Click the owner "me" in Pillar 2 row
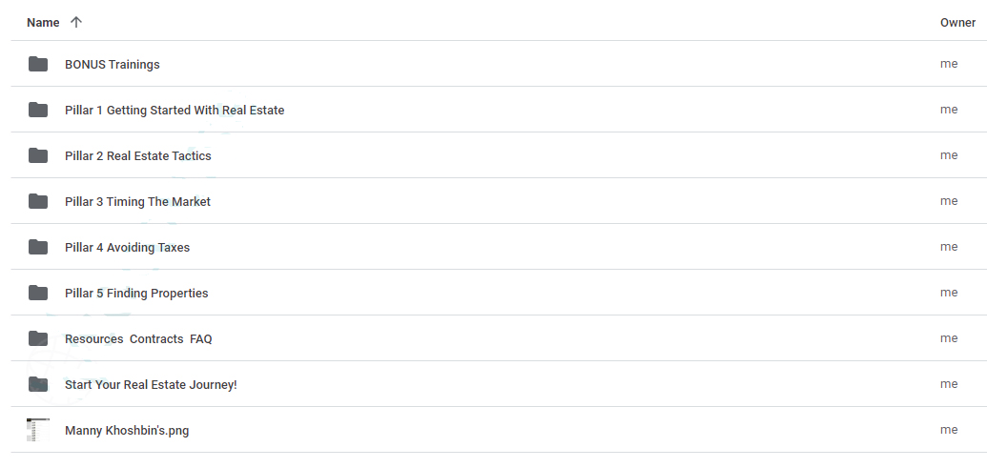This screenshot has height=468, width=987. (x=949, y=155)
